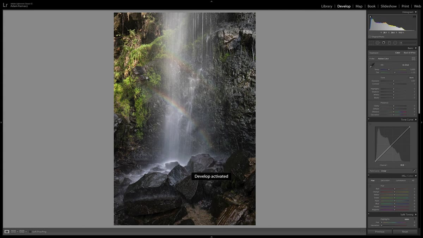
Task: Set Treatment to Color
Action: [397, 53]
